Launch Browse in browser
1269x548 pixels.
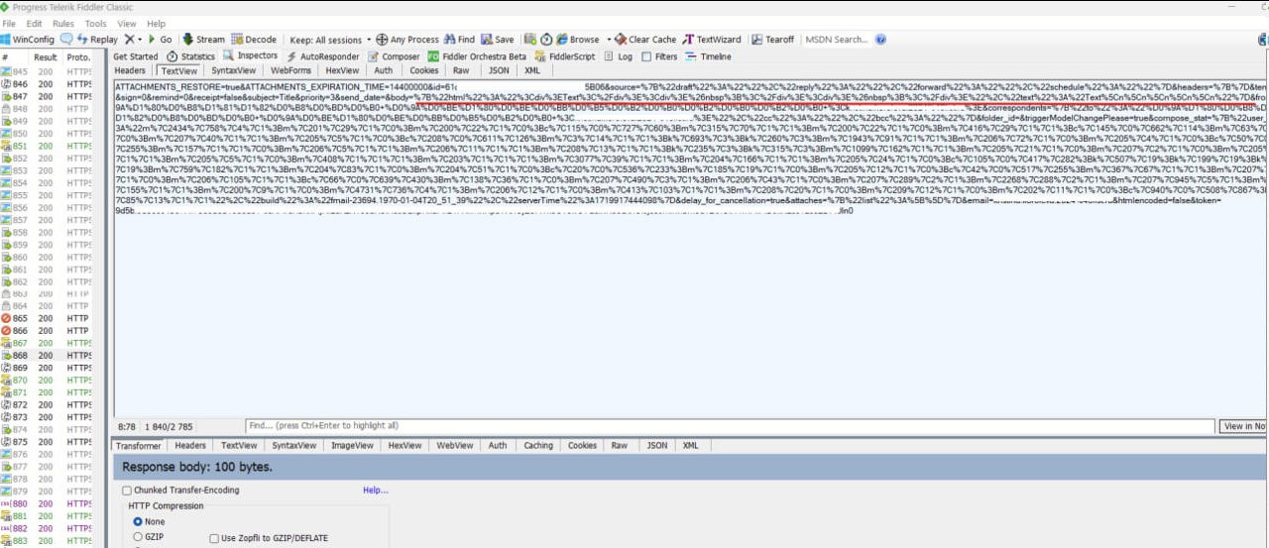coord(577,40)
